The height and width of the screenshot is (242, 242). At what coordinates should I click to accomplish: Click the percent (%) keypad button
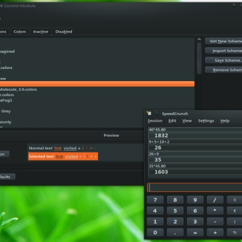[235, 232]
